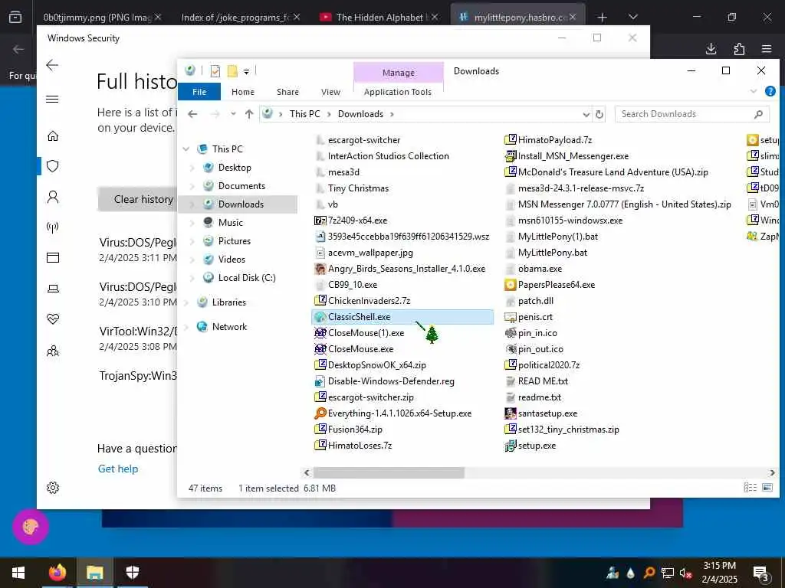Select santasetup.exe file
This screenshot has width=785, height=588.
[541, 413]
